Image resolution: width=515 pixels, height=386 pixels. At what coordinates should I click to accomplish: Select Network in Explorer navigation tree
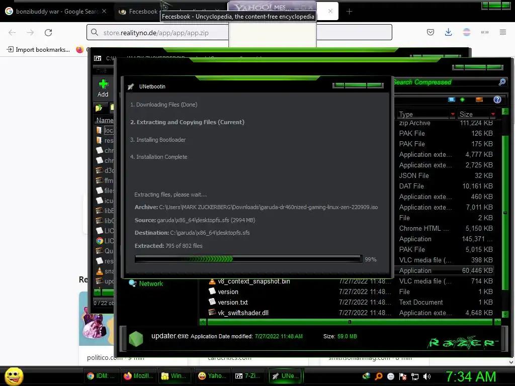(151, 283)
